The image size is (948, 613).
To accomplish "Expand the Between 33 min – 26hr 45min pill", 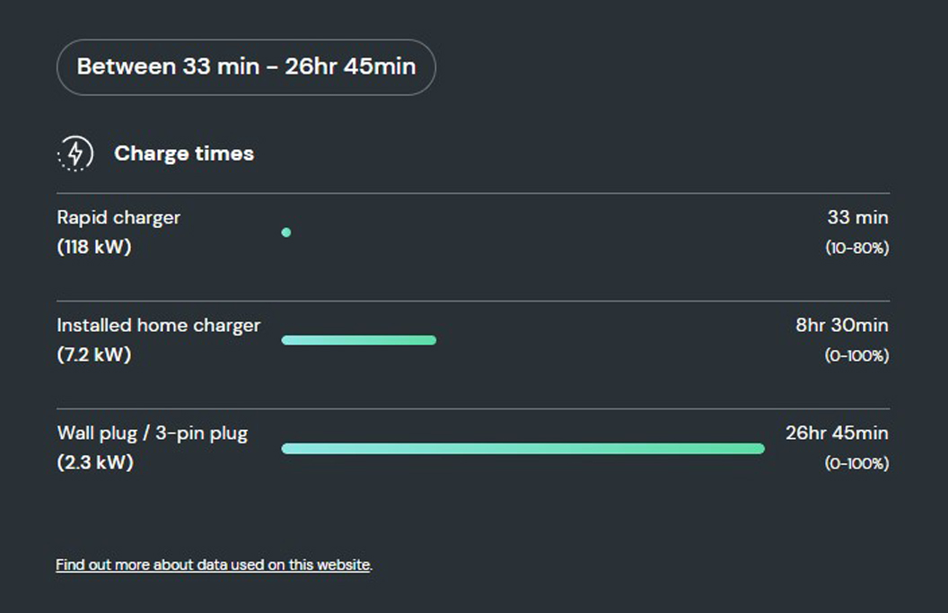I will (x=246, y=66).
